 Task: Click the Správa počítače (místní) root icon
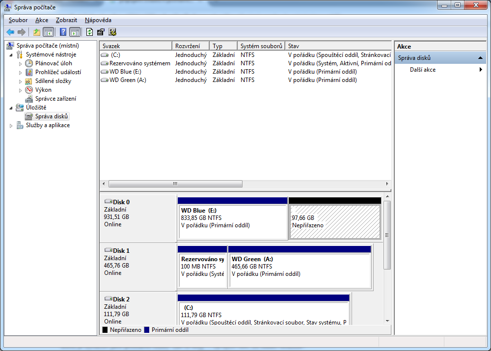tap(10, 46)
